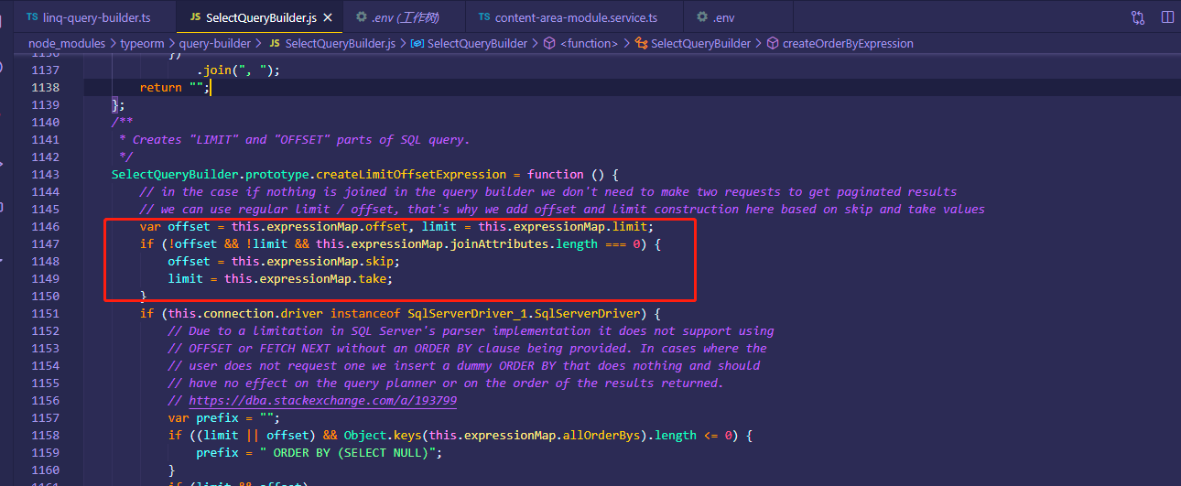Open SelectQueryBuilder variable breadcrumb before <function>
Screen dimensions: 1181x486
(469, 43)
